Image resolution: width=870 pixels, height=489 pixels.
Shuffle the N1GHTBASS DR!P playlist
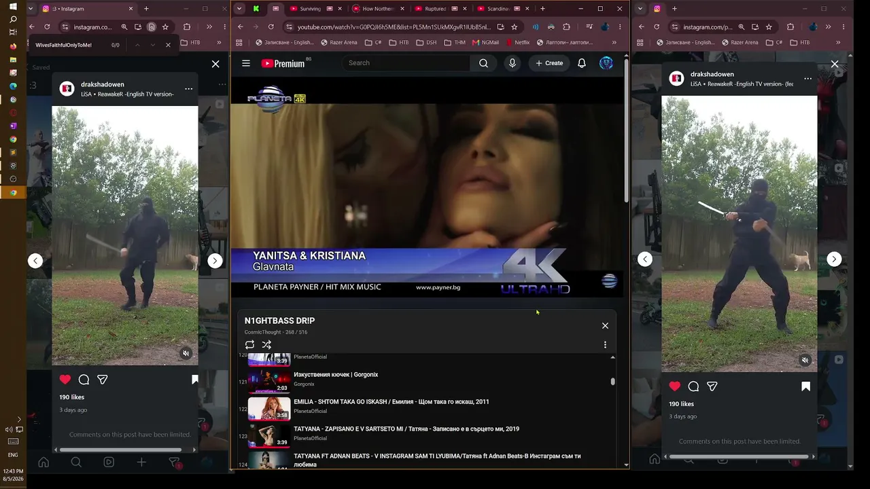pyautogui.click(x=266, y=345)
